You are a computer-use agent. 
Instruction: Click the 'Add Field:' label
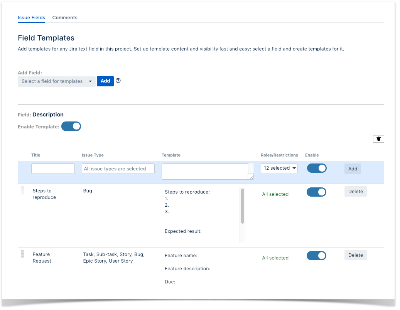coord(30,72)
